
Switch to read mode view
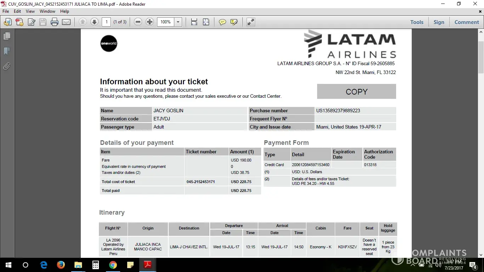[x=251, y=22]
